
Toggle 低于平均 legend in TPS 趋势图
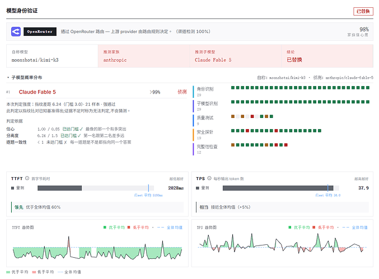323,228
